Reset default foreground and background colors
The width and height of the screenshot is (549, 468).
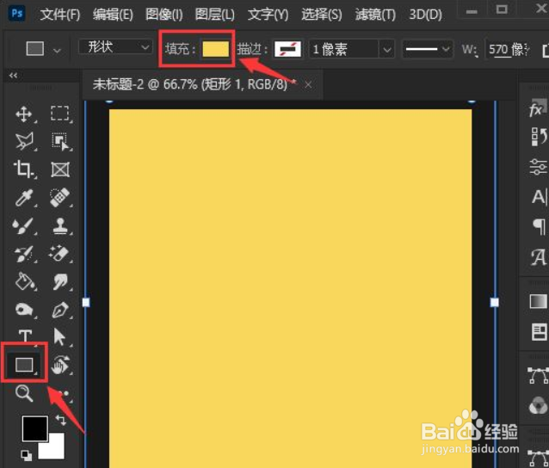tap(26, 455)
